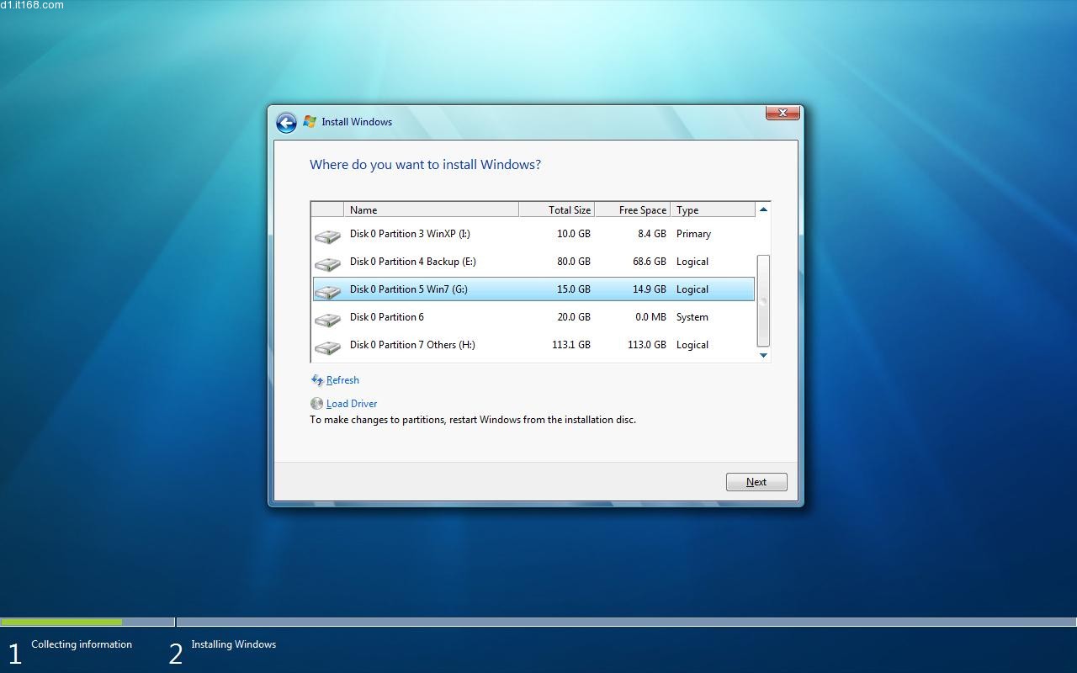Click the 68.6 GB free space cell
This screenshot has width=1077, height=673.
click(650, 262)
